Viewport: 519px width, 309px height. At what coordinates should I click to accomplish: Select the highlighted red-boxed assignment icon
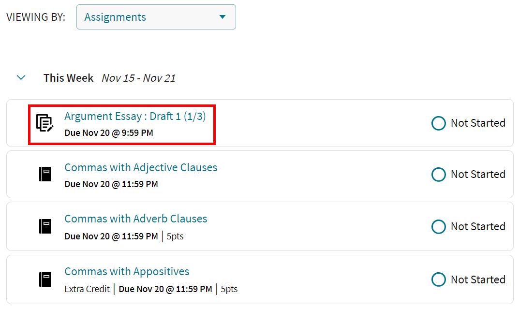coord(44,123)
